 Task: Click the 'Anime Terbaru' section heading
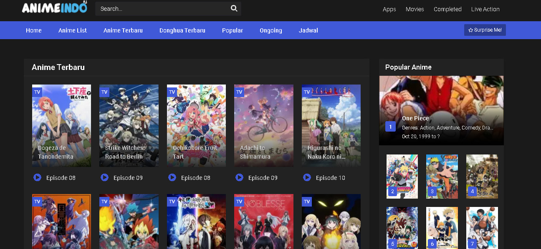point(58,67)
